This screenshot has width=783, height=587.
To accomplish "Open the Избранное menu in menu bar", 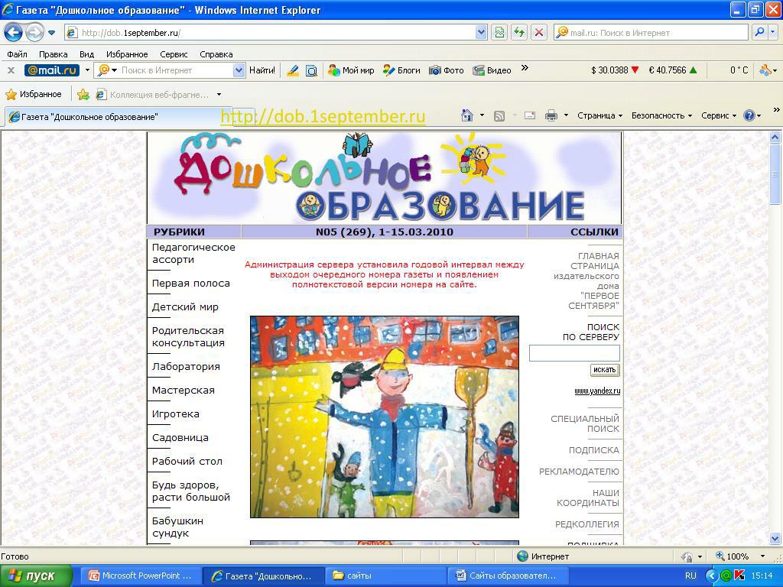I will point(127,54).
